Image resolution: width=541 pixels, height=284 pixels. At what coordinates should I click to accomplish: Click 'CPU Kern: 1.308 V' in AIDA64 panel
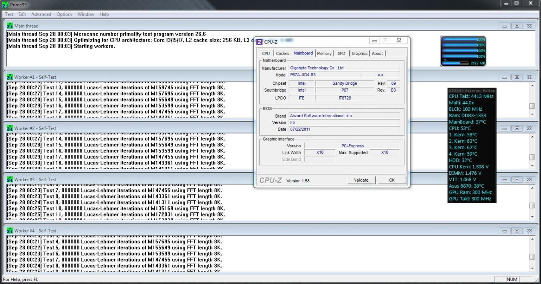tap(468, 166)
